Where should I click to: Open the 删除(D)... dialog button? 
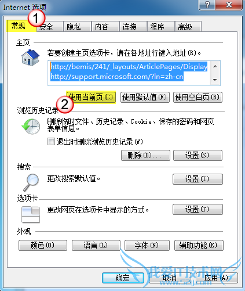145,155
